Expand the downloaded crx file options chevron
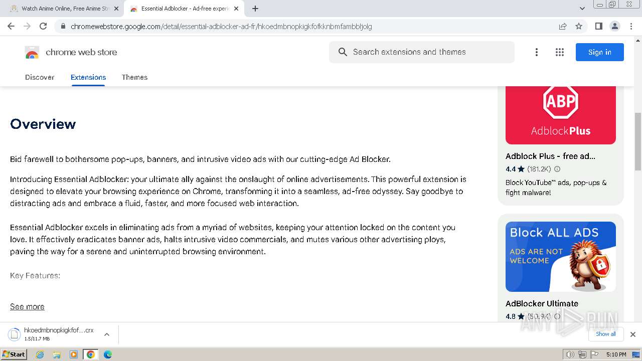The image size is (642, 361). tap(107, 334)
